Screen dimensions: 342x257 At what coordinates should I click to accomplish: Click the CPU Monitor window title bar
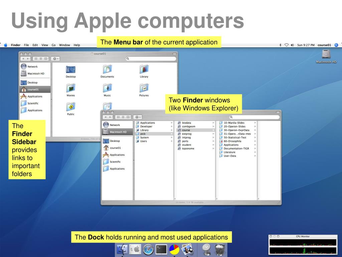point(303,237)
